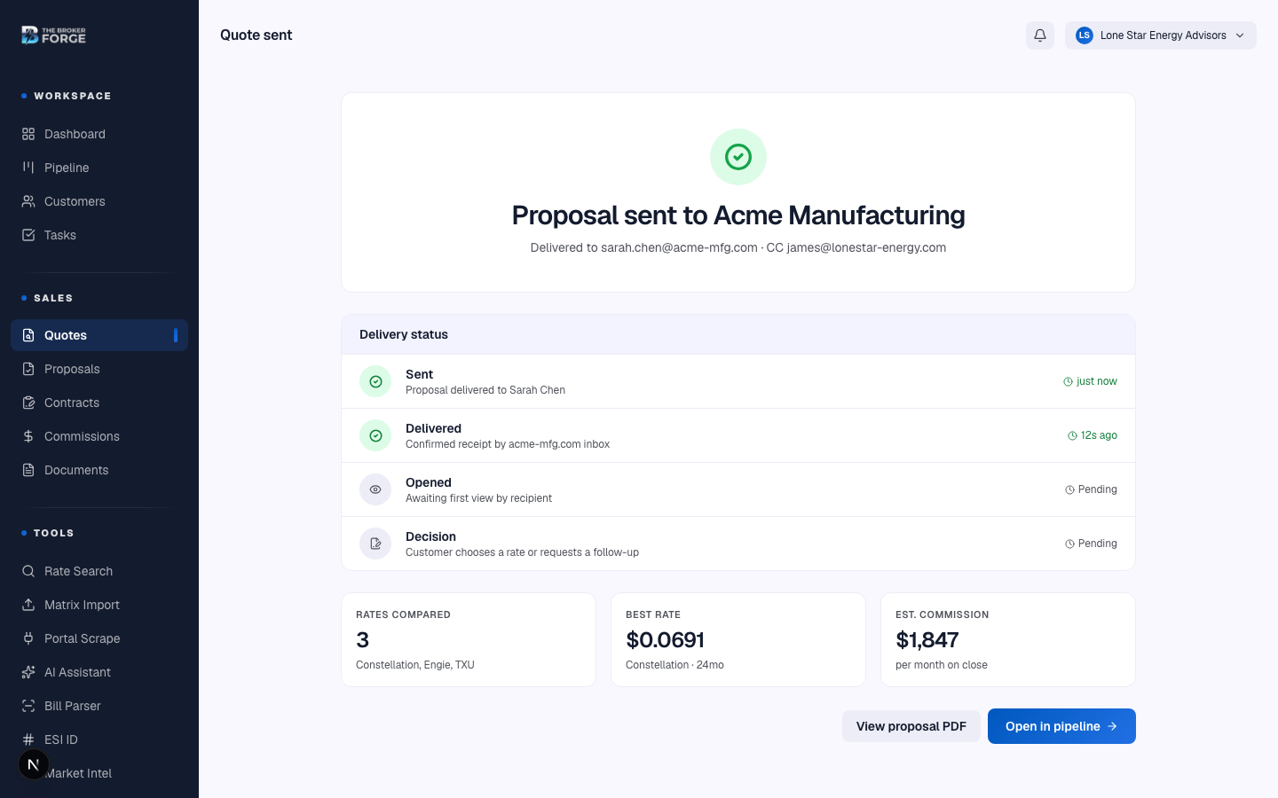Click the Lone Star Energy Advisors account name
Image resolution: width=1278 pixels, height=798 pixels.
[x=1164, y=35]
